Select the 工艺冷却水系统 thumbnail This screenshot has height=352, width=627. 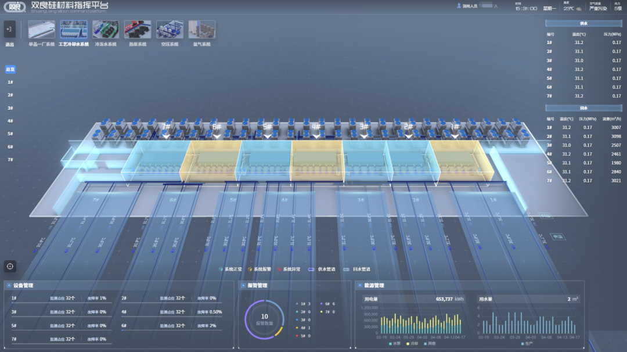(x=74, y=30)
